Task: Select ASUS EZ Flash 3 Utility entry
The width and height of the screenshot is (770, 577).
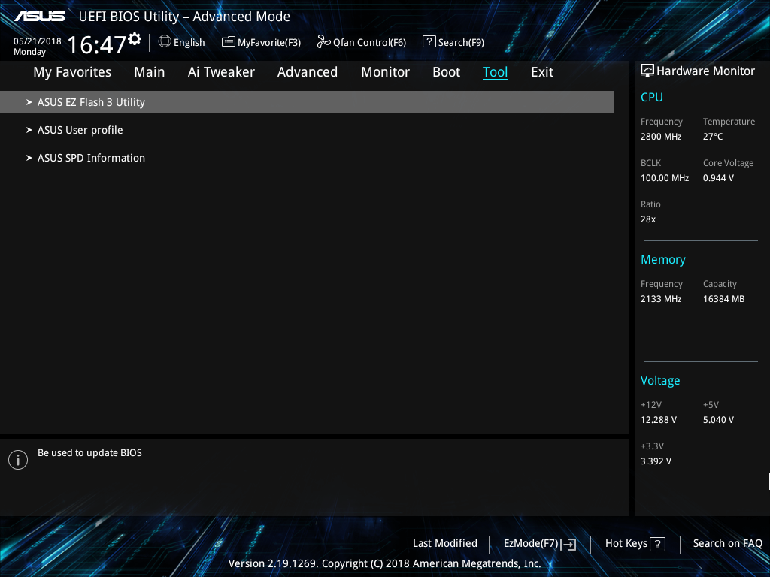Action: coord(307,102)
